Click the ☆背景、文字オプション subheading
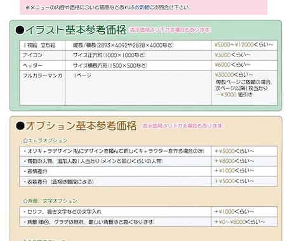Image resolution: width=292 pixels, height=241 pixels. 50,201
